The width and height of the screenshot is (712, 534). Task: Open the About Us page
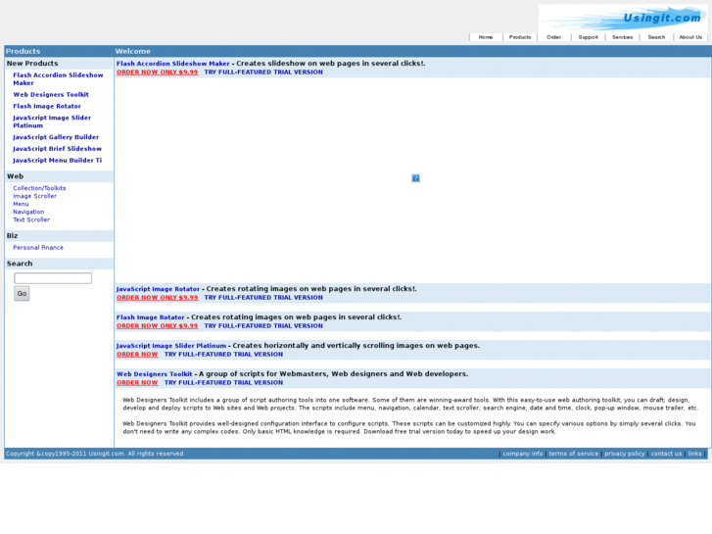point(690,37)
